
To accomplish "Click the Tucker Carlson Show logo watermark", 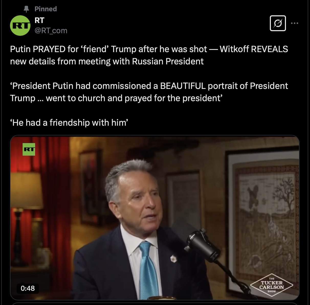I will [x=272, y=285].
